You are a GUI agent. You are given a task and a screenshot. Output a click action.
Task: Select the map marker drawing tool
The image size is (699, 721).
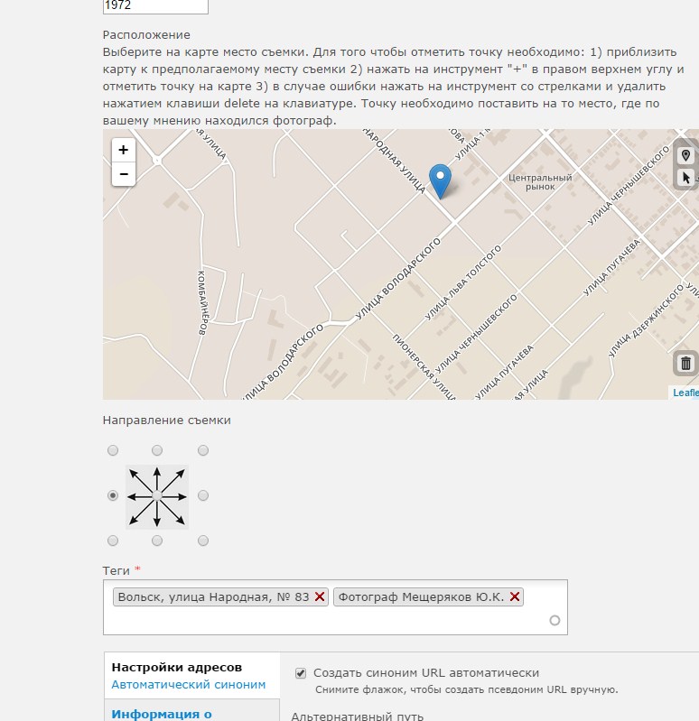pyautogui.click(x=686, y=155)
